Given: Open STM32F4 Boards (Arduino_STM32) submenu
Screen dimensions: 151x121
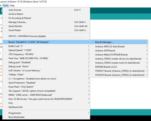Looking at the screenshot, I should (x=118, y=75).
